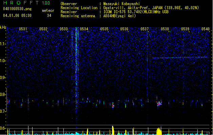Click the HROFFT 1.0.0 title text
The width and height of the screenshot is (213, 135).
tap(26, 3)
